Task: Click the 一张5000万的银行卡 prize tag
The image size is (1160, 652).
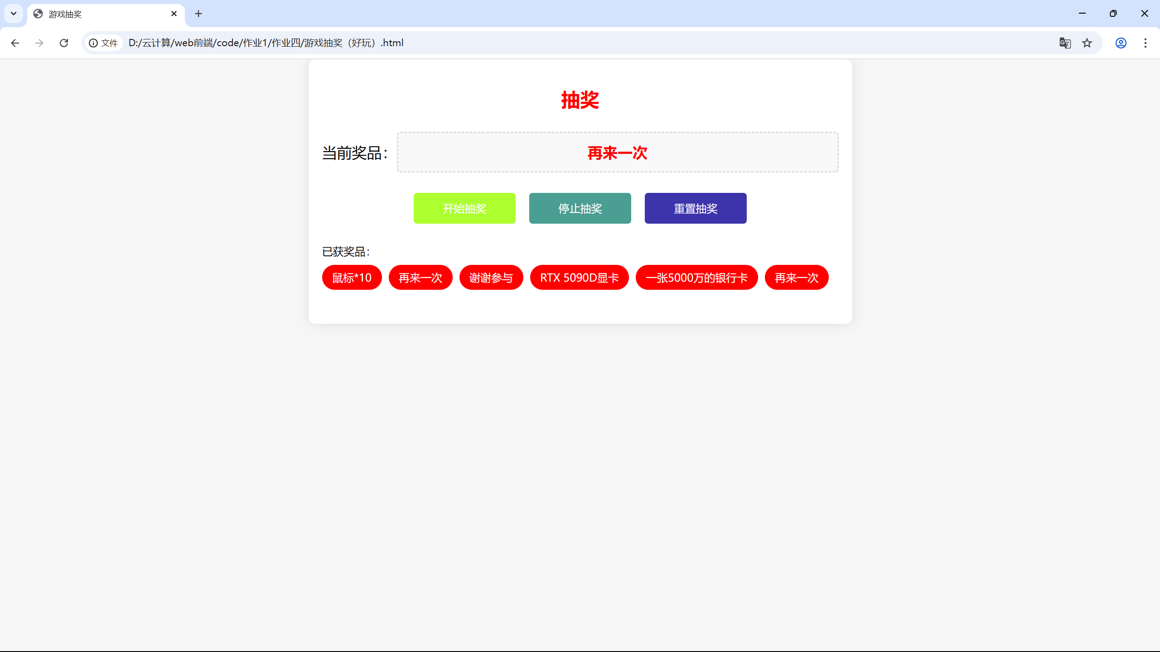Action: tap(697, 278)
